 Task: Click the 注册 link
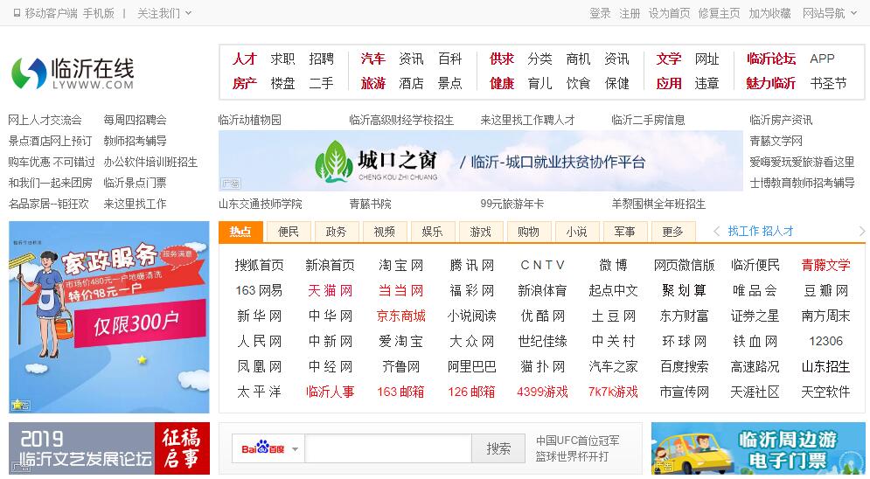[630, 13]
